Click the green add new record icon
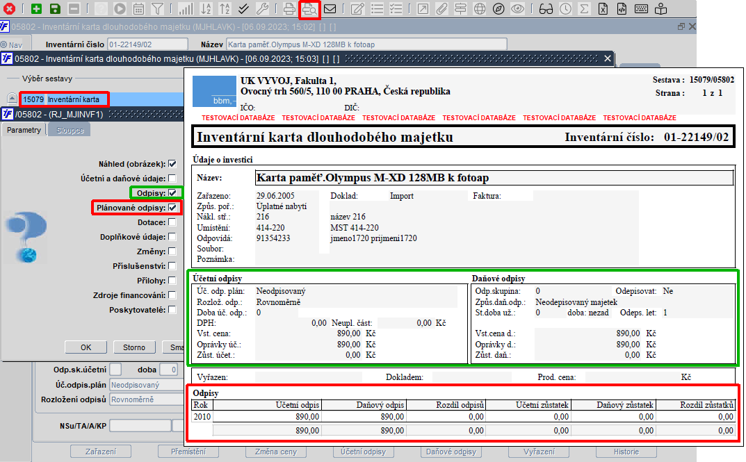The width and height of the screenshot is (746, 462). [x=36, y=9]
